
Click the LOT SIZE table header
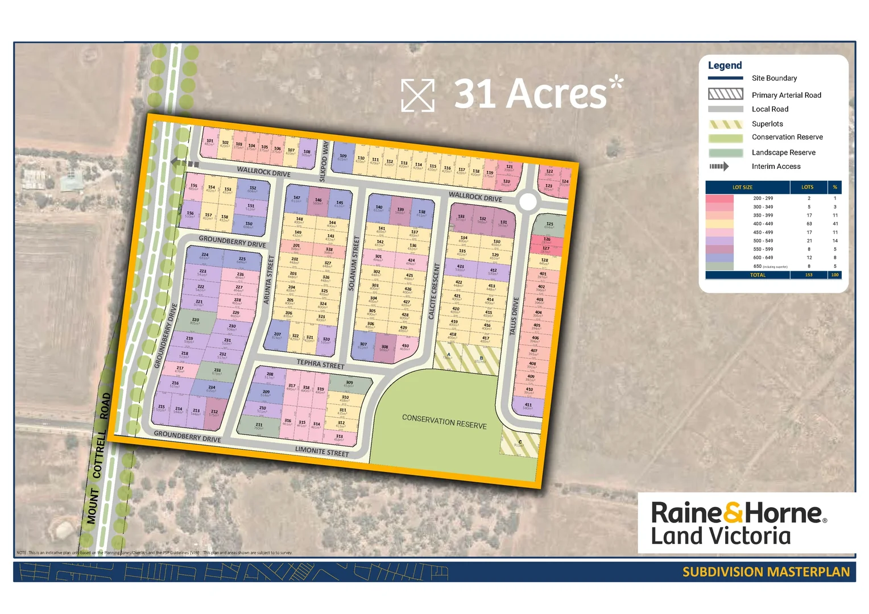pos(742,187)
